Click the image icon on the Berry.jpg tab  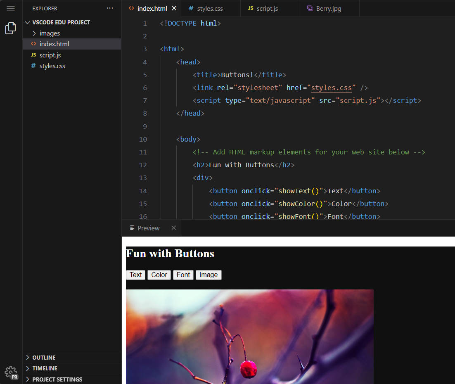tap(310, 8)
